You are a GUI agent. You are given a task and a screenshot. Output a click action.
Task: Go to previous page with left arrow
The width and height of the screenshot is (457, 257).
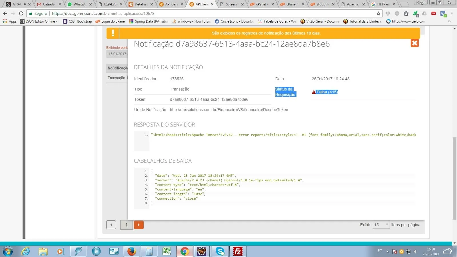pyautogui.click(x=111, y=225)
